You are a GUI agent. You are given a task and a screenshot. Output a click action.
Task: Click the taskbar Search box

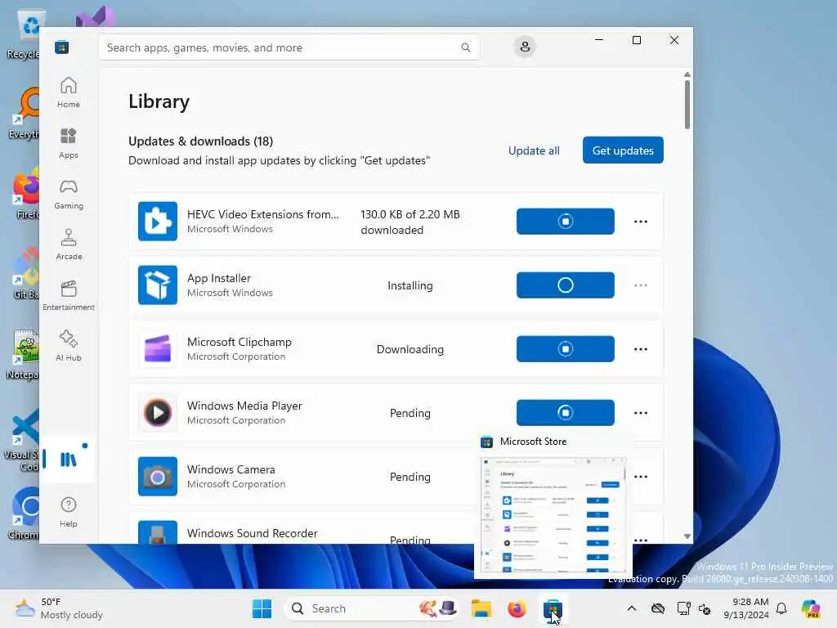(x=372, y=608)
